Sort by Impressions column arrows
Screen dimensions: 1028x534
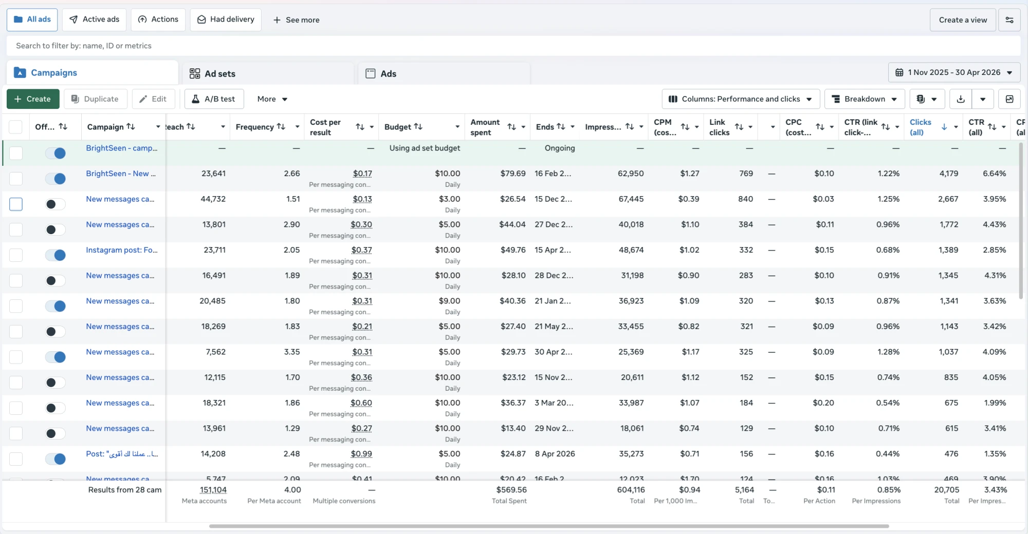630,127
